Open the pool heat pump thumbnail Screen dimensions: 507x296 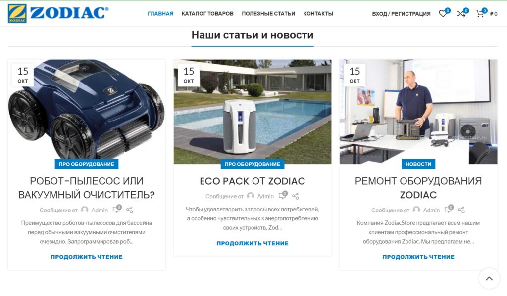[x=253, y=112]
